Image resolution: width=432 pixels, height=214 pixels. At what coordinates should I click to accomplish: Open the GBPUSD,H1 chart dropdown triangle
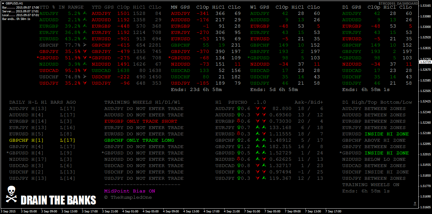point(3,3)
